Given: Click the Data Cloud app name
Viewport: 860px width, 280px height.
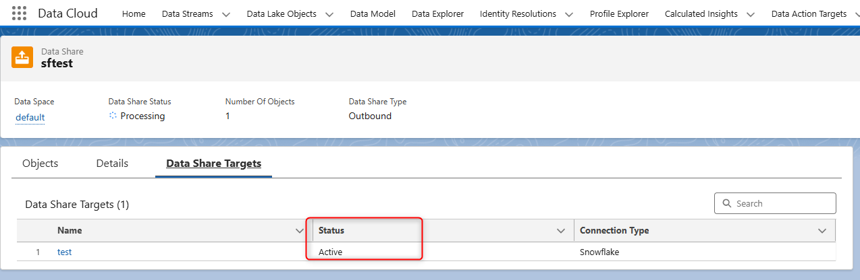Looking at the screenshot, I should [68, 13].
